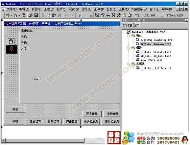Screen dimensions: 190x145
Task: Click the horizontal scrollbar left arrow
Action: click(x=3, y=140)
